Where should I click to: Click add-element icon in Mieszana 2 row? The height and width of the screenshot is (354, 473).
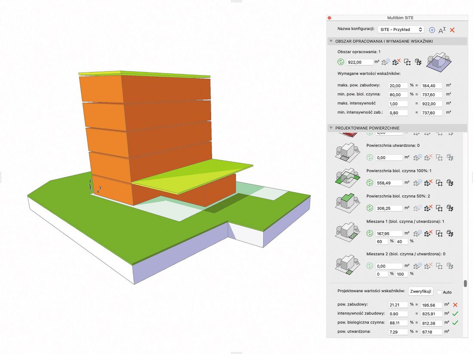(418, 266)
